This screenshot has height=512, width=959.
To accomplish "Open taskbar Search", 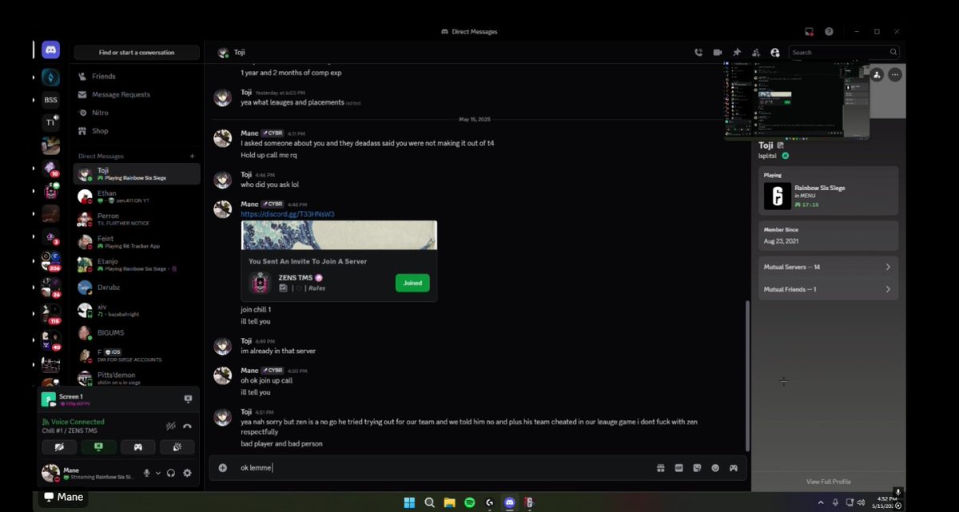I will 430,502.
